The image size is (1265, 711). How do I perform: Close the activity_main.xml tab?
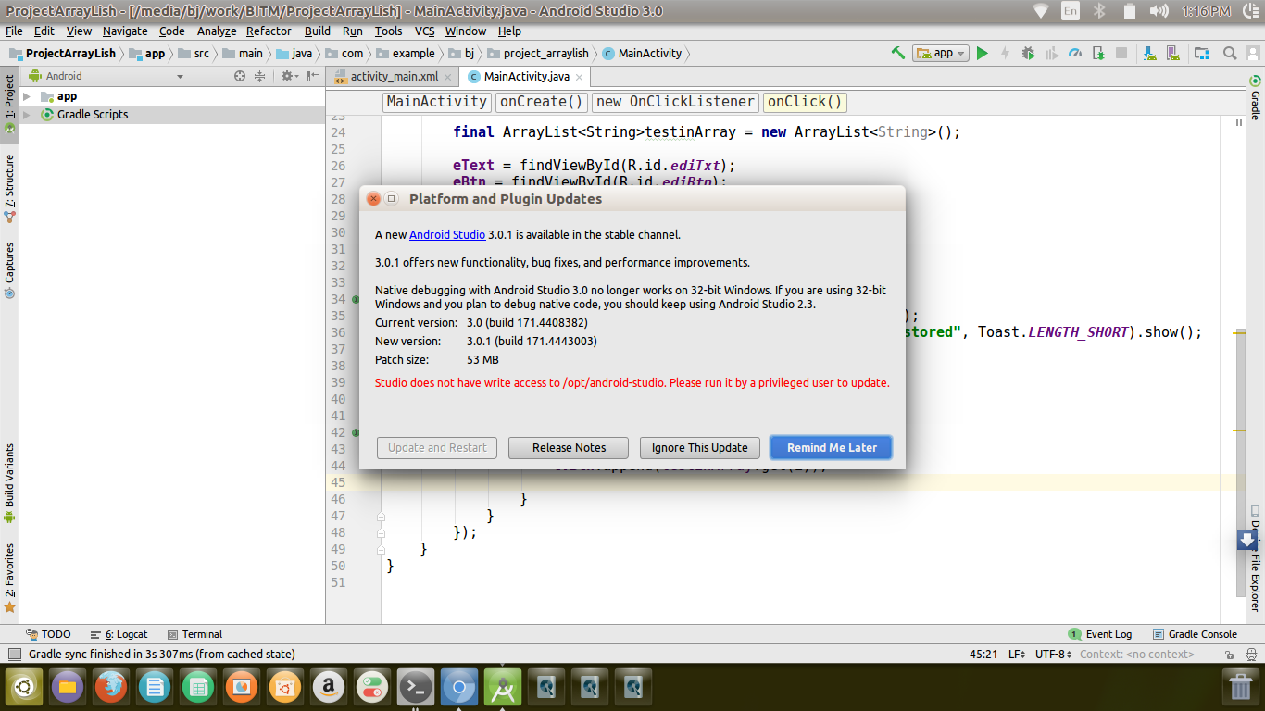(448, 77)
